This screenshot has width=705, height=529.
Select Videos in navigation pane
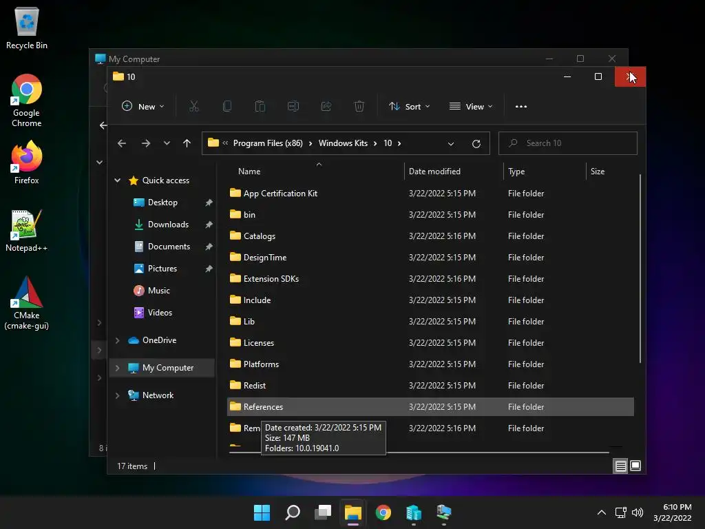[x=160, y=313]
